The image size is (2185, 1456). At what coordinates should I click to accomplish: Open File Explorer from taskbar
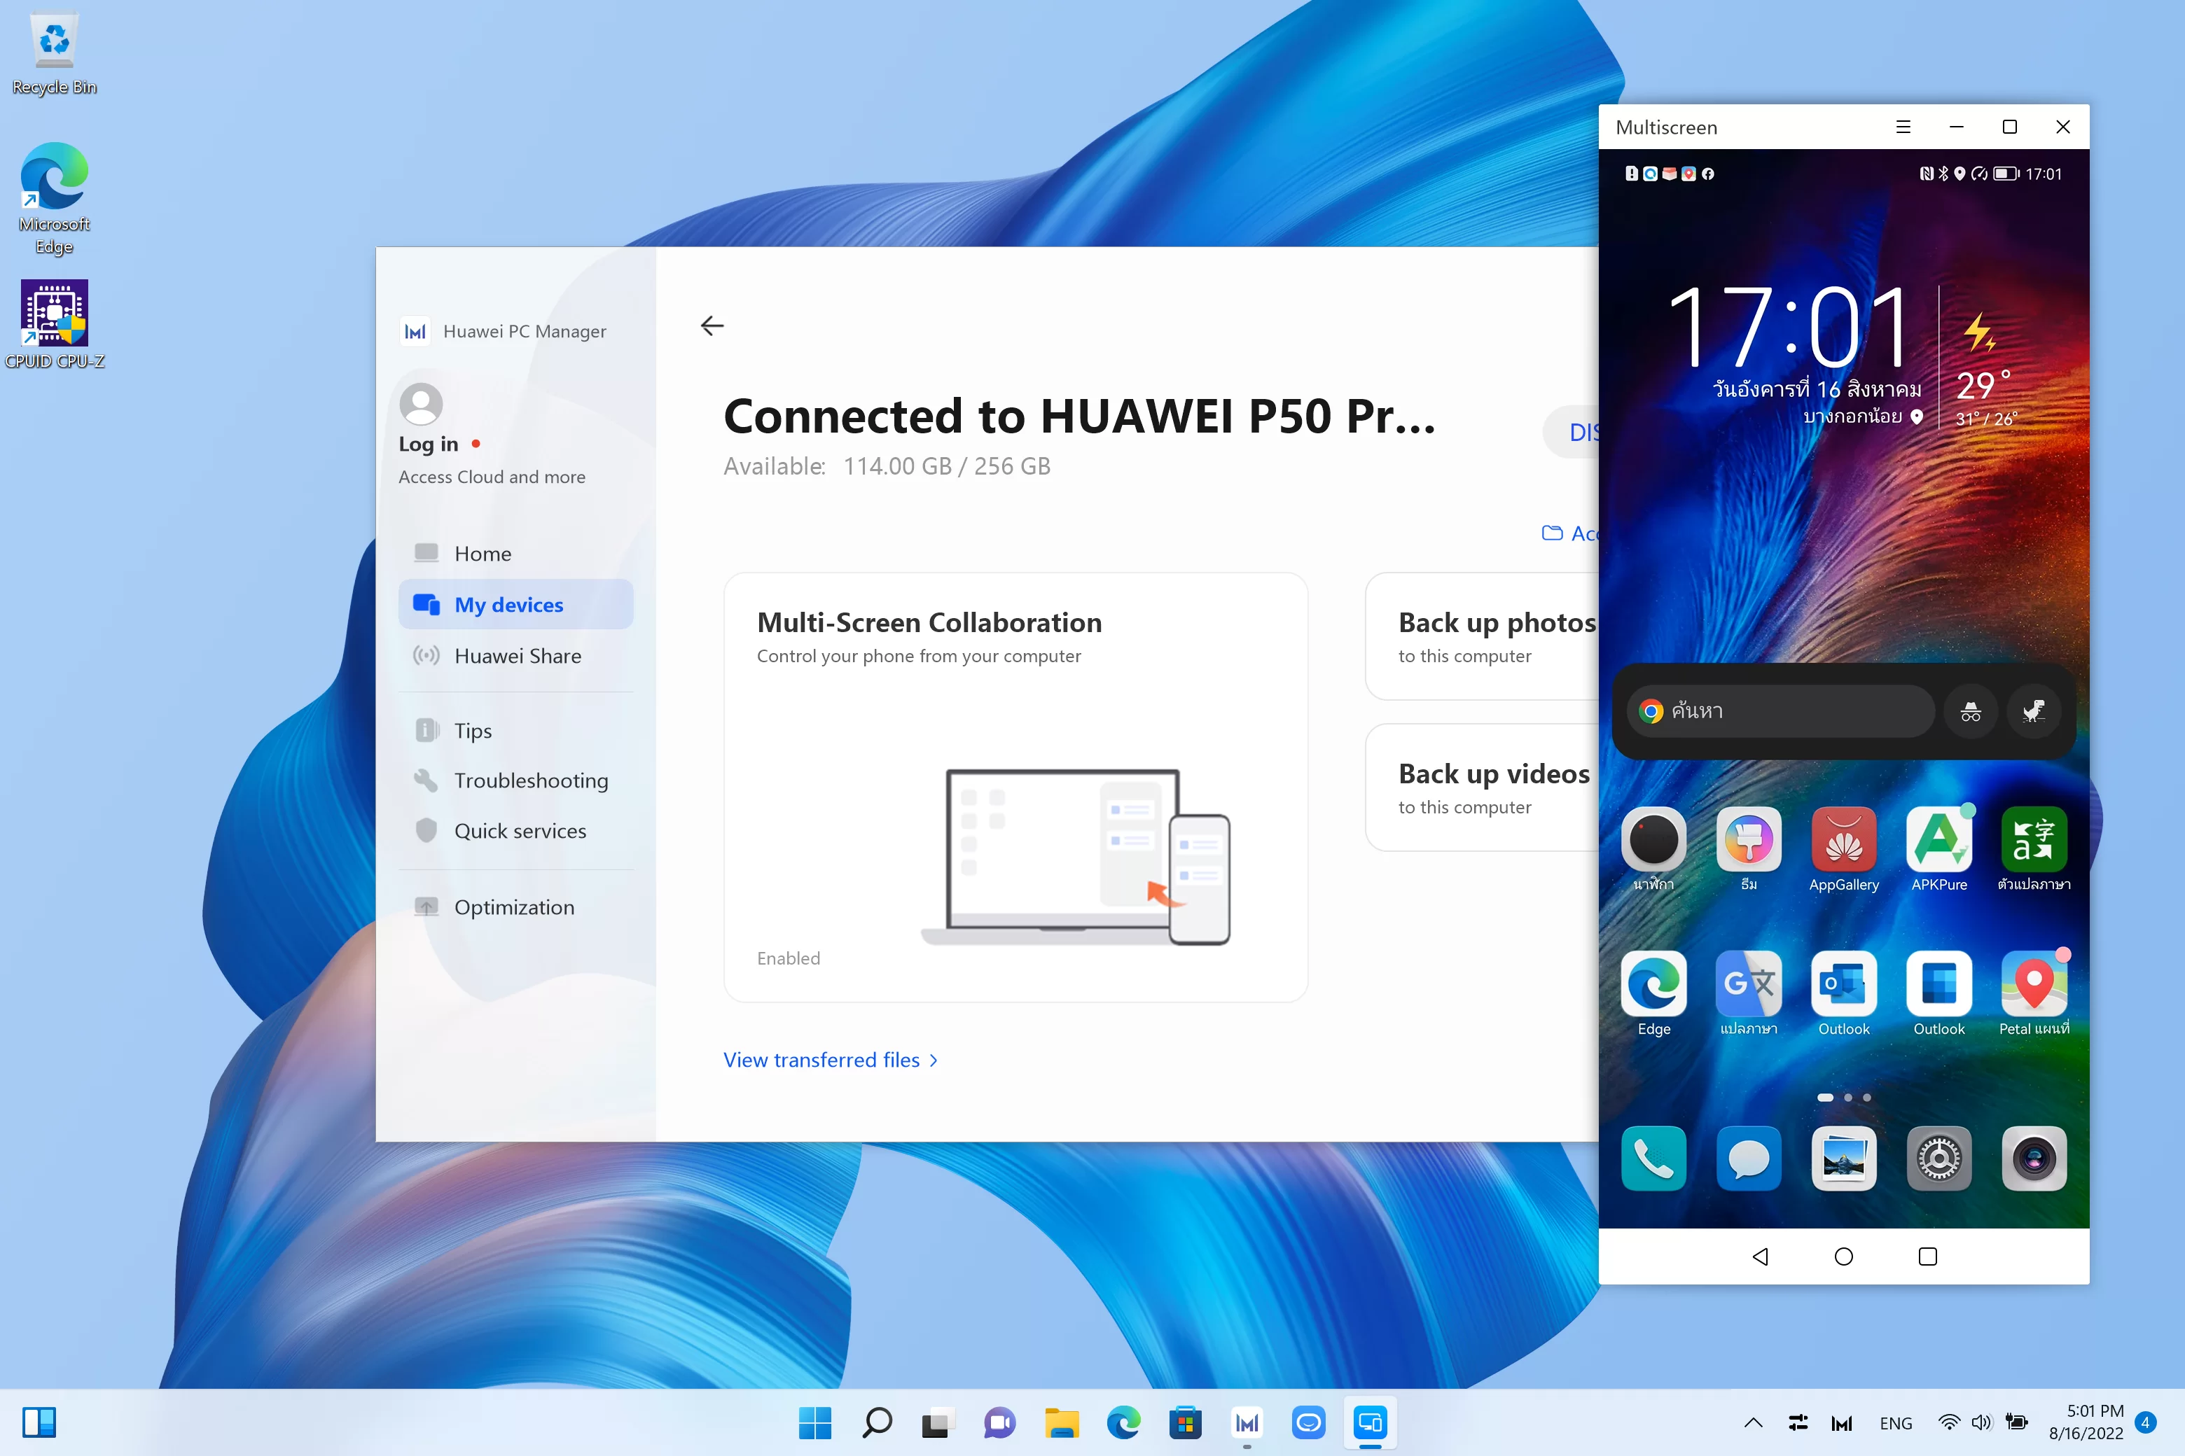click(x=1061, y=1422)
